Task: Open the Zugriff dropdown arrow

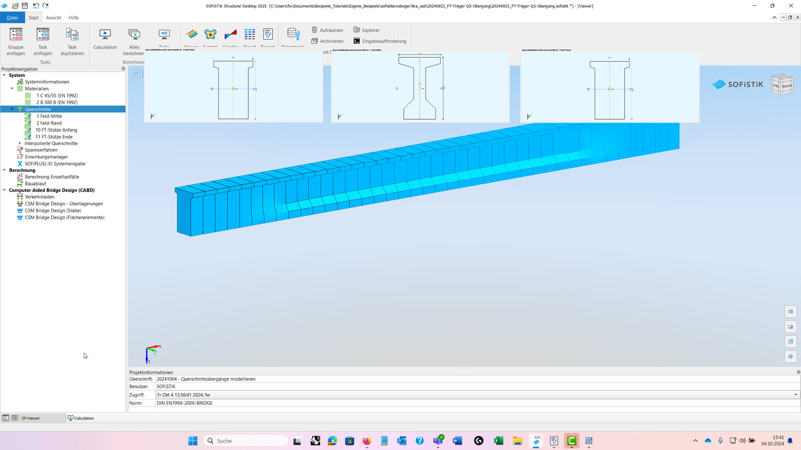Action: point(796,395)
